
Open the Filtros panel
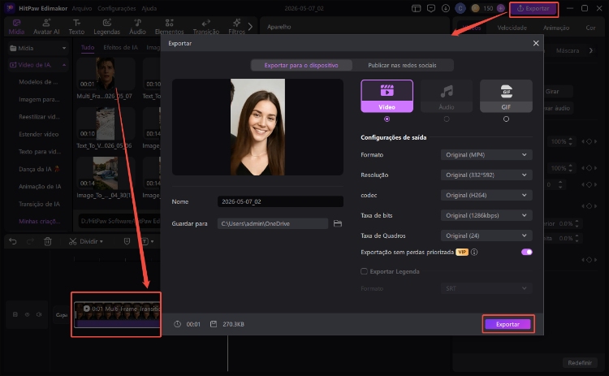click(236, 27)
